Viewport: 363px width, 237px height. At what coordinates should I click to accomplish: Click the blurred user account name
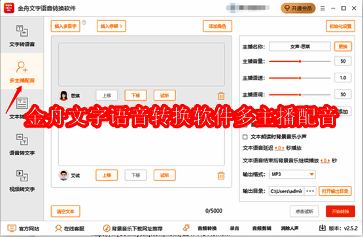(x=248, y=8)
